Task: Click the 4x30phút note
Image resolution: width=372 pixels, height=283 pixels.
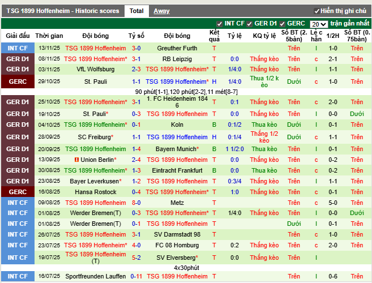Action: 186,268
